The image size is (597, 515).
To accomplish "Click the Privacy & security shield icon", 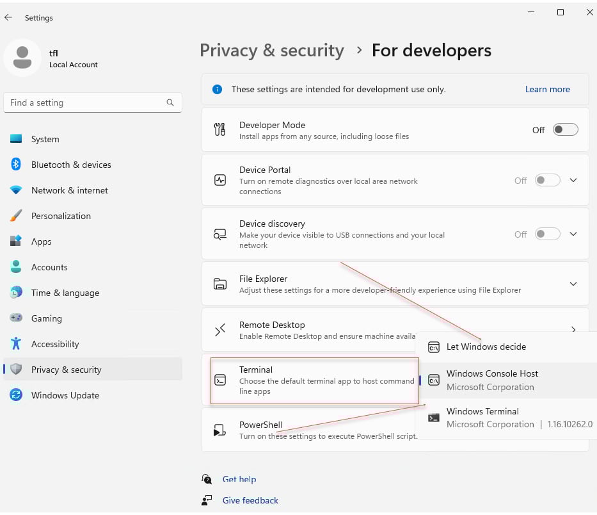I will (x=16, y=369).
